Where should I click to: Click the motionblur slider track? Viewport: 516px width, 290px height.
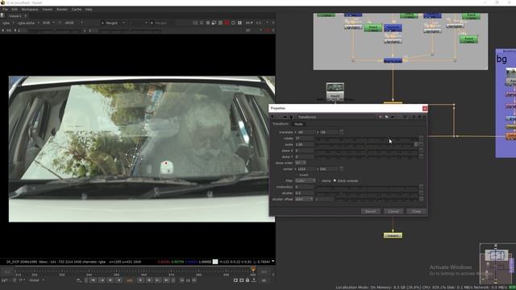tap(367, 187)
